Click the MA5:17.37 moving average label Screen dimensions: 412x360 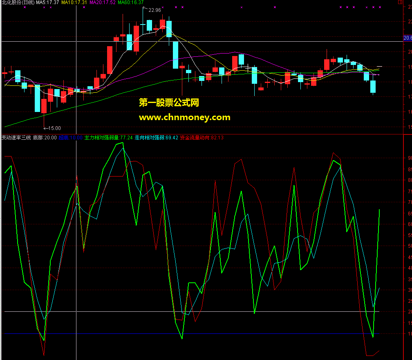(47, 2)
